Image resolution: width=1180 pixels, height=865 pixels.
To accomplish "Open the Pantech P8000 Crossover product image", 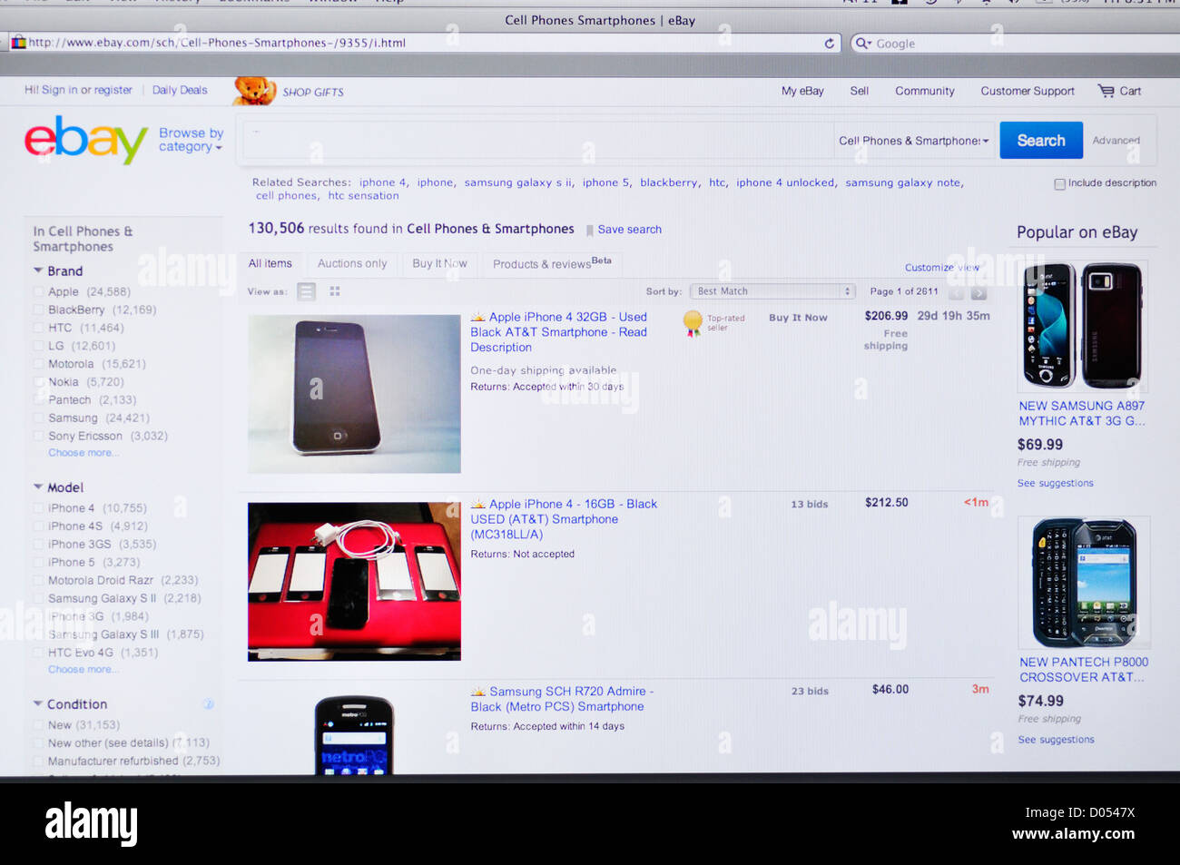I will point(1084,583).
